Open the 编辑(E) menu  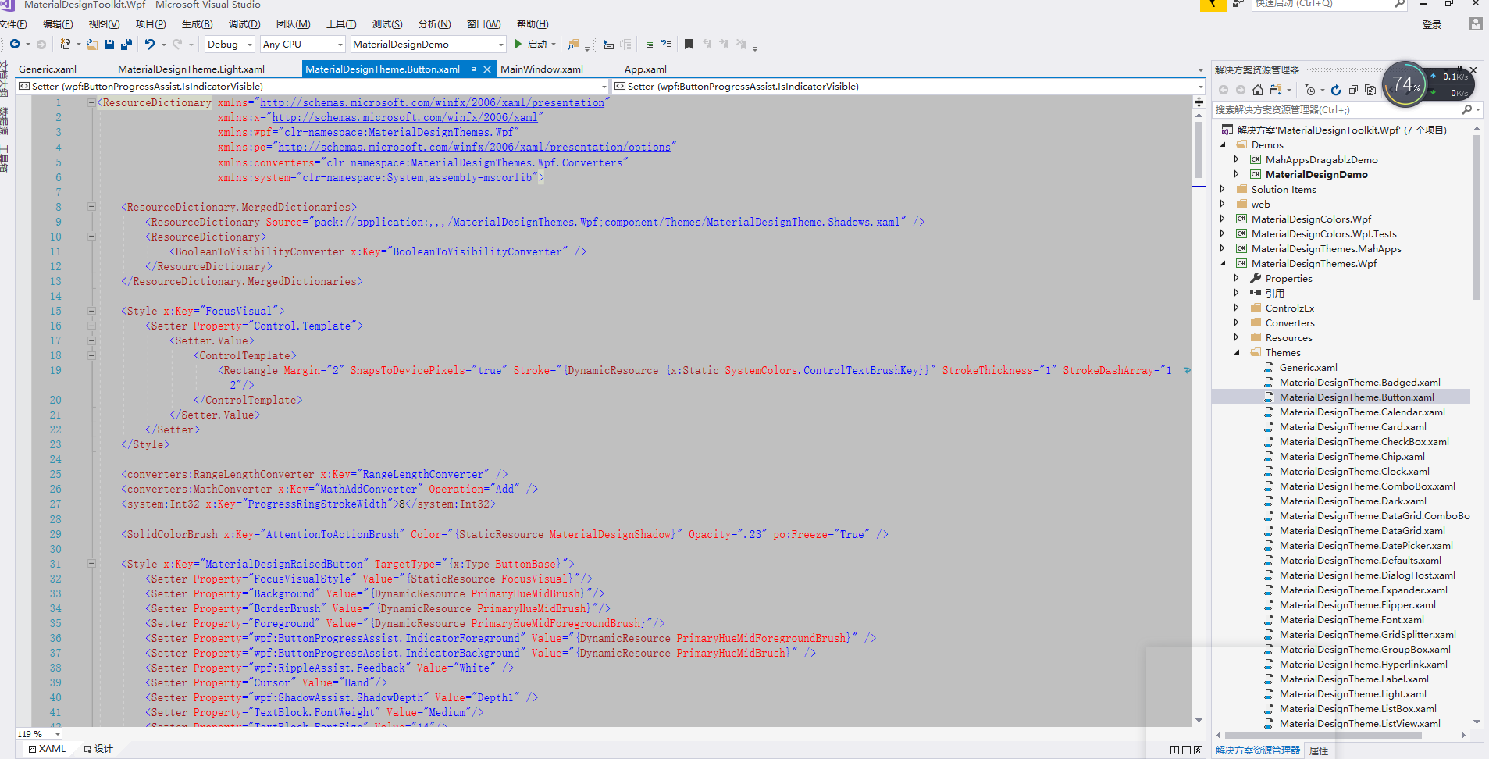pos(58,24)
